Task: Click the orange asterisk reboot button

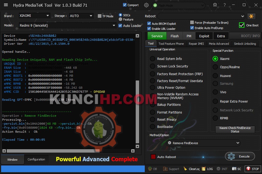Action: pos(251,16)
